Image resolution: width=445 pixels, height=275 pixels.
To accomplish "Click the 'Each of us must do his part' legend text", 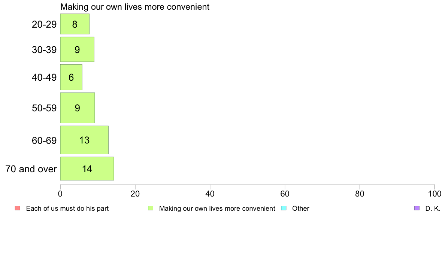I will tap(67, 208).
